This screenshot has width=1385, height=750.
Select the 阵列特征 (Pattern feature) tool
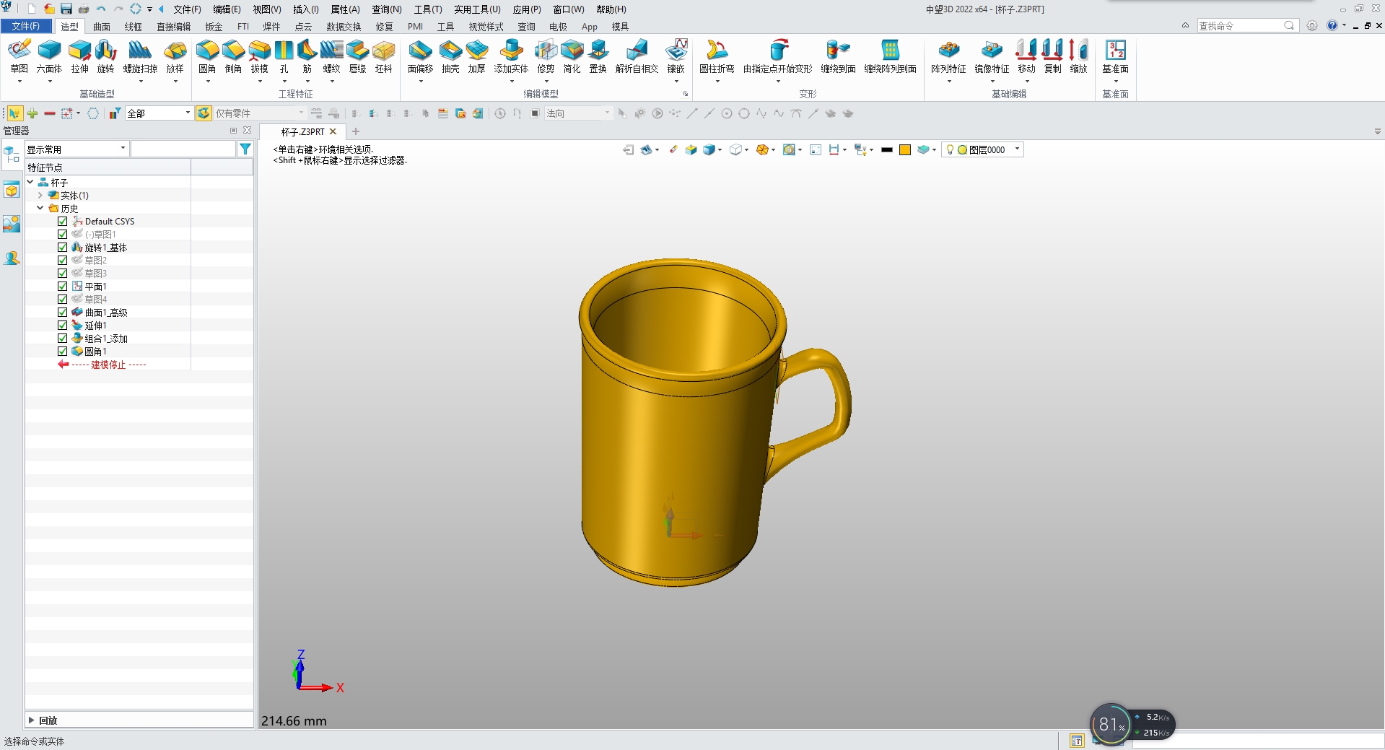coord(949,58)
